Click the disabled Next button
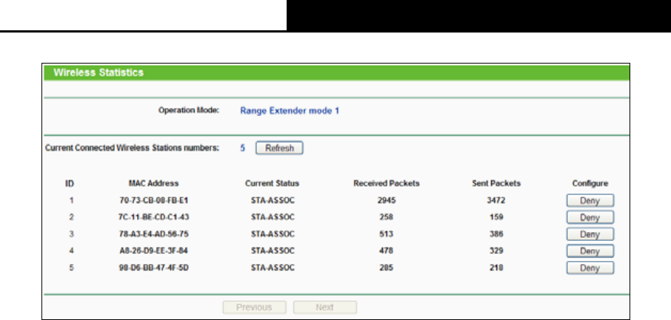671x320 pixels. click(325, 307)
